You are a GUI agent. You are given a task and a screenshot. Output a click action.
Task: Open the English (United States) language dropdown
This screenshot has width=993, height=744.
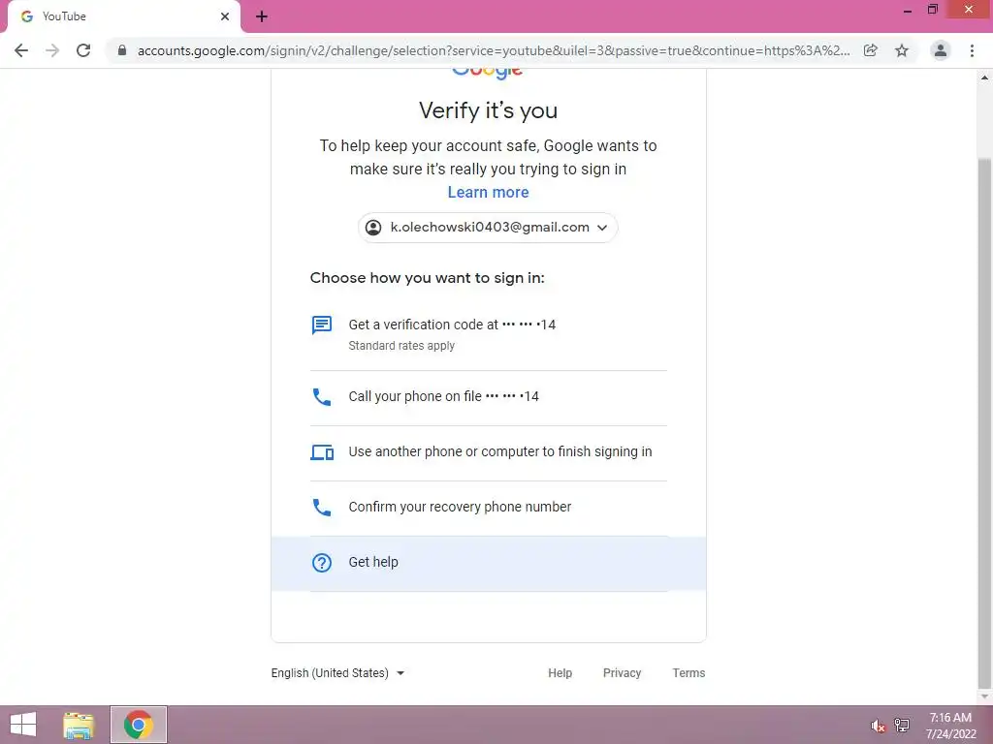tap(337, 673)
